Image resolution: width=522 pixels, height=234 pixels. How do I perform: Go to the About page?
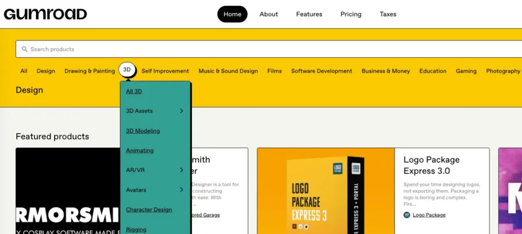tap(269, 14)
